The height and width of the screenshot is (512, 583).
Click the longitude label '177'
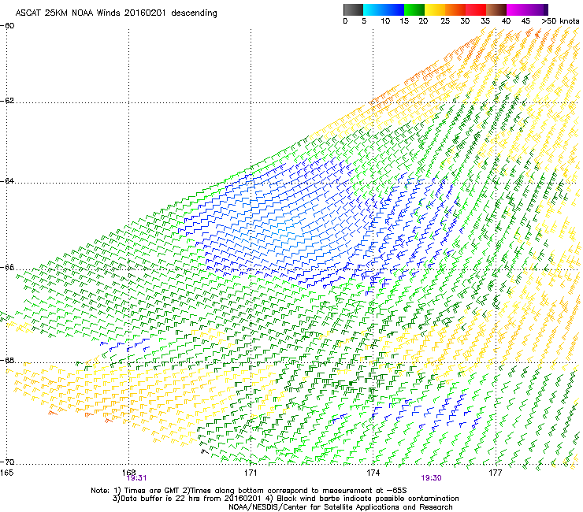coord(496,473)
